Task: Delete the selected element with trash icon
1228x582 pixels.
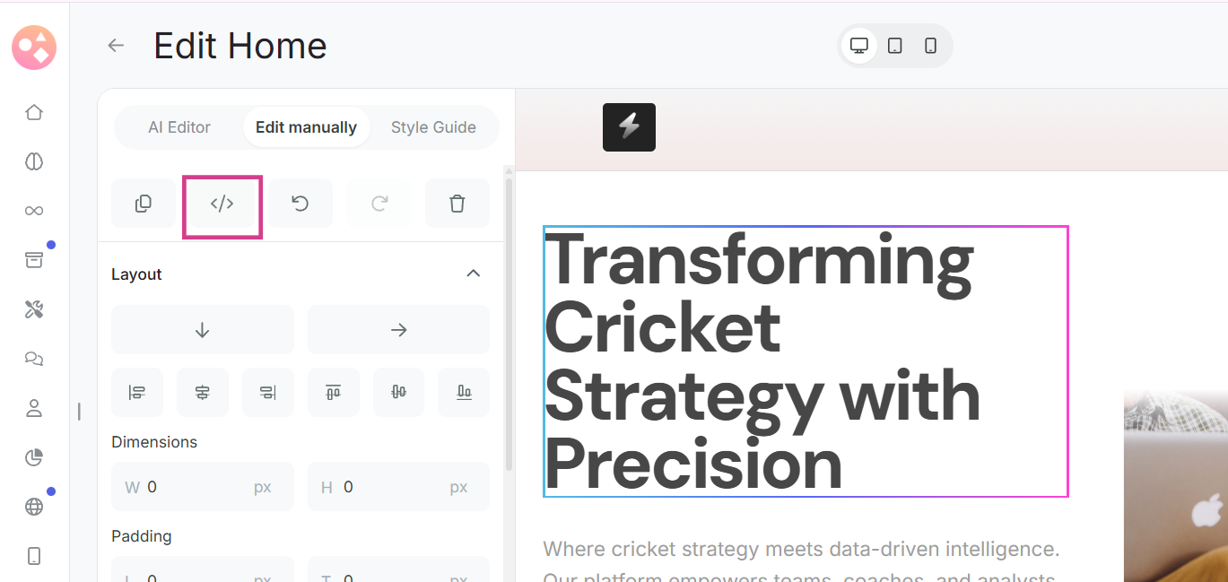Action: pos(457,204)
